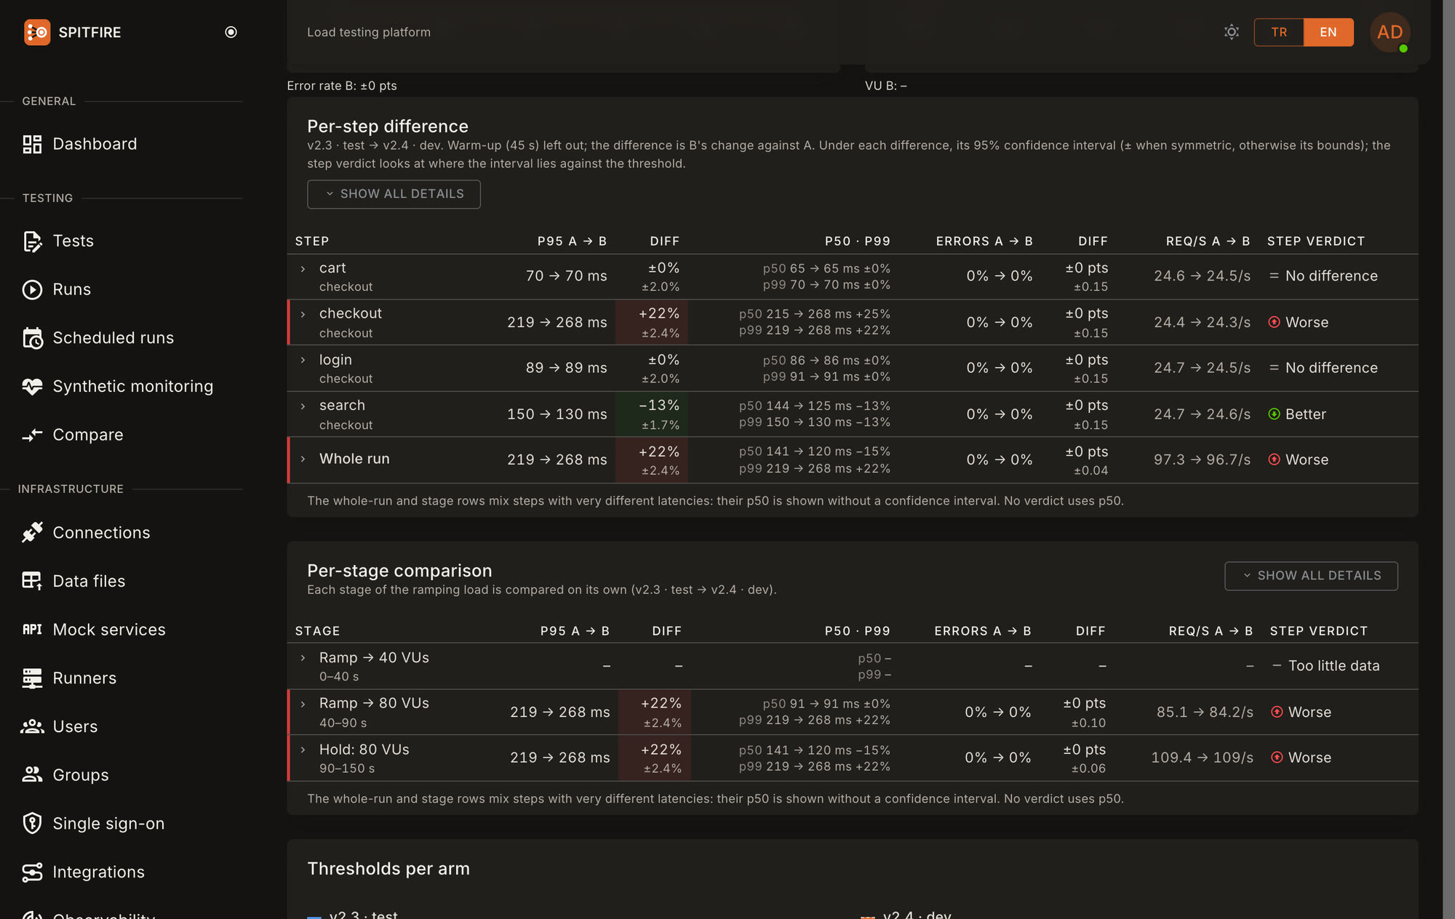Image resolution: width=1455 pixels, height=919 pixels.
Task: Click the Spitfire logo icon
Action: tap(37, 32)
